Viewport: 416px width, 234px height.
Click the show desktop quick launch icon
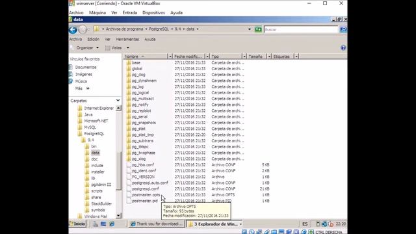[103, 224]
